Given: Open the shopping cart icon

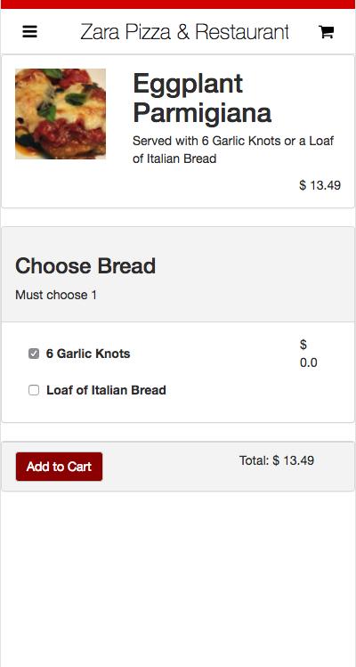Looking at the screenshot, I should 327,31.
